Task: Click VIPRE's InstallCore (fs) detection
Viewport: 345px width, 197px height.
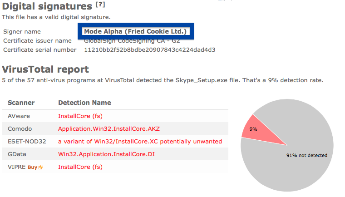Action: (80, 167)
